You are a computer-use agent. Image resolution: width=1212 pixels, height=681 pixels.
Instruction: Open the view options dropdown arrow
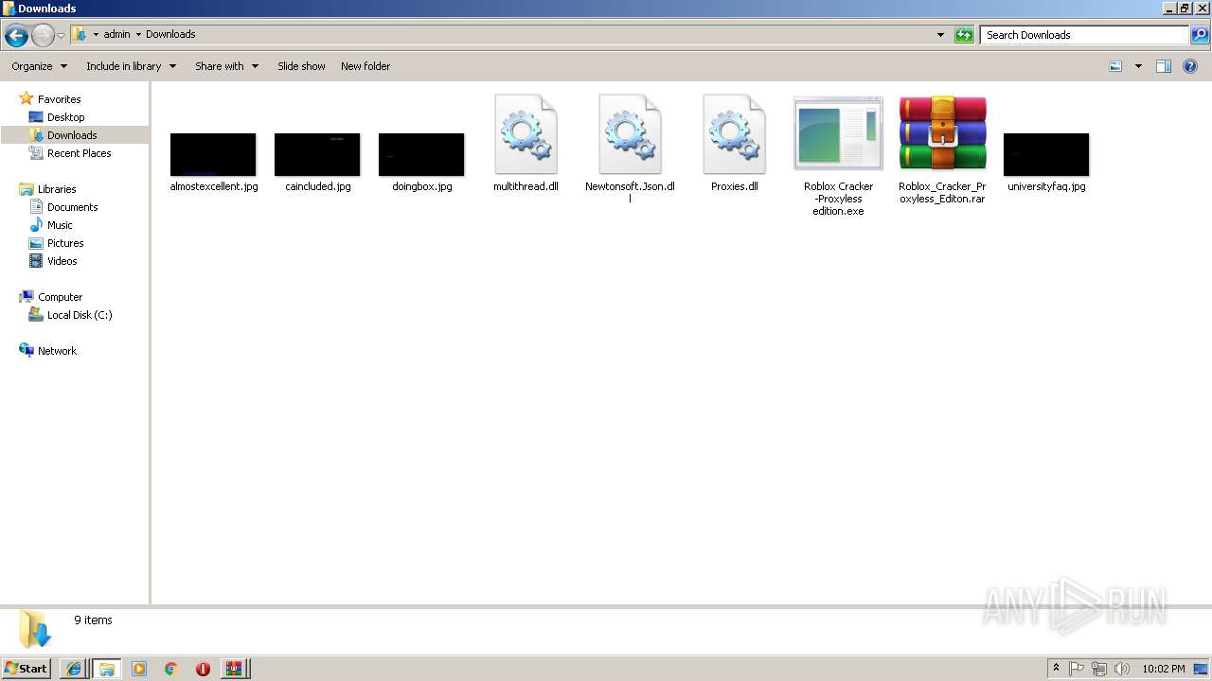tap(1138, 66)
